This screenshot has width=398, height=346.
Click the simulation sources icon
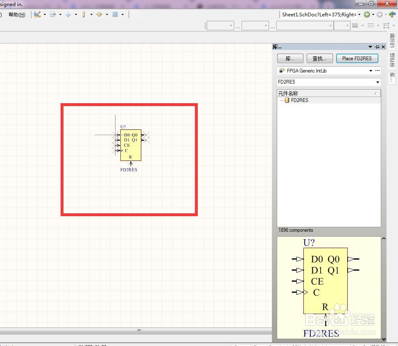[x=99, y=14]
